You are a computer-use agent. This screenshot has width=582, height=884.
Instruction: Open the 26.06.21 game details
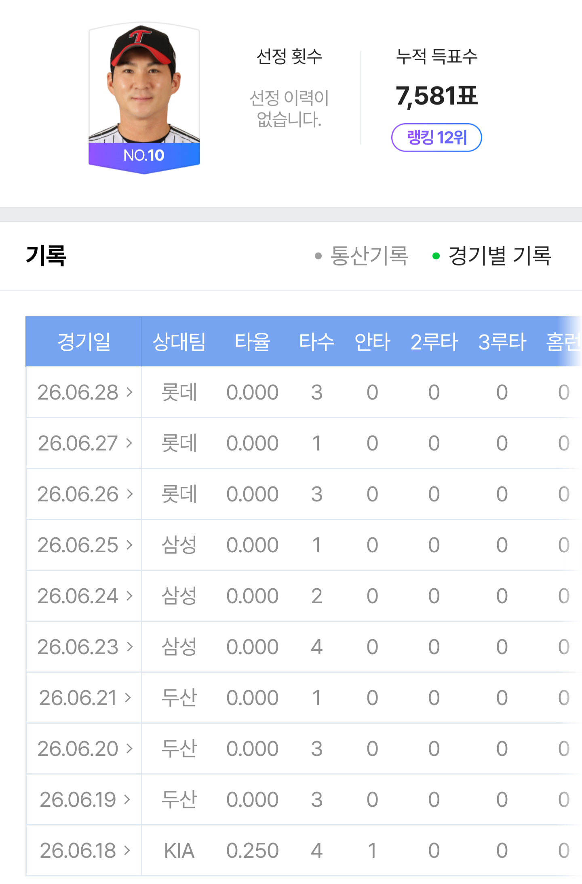tap(84, 698)
